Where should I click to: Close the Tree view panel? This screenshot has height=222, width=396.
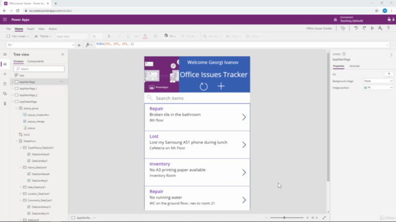point(62,54)
